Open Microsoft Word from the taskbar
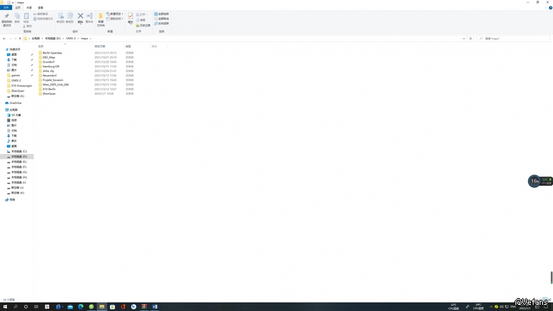This screenshot has width=553, height=311. tap(155, 307)
